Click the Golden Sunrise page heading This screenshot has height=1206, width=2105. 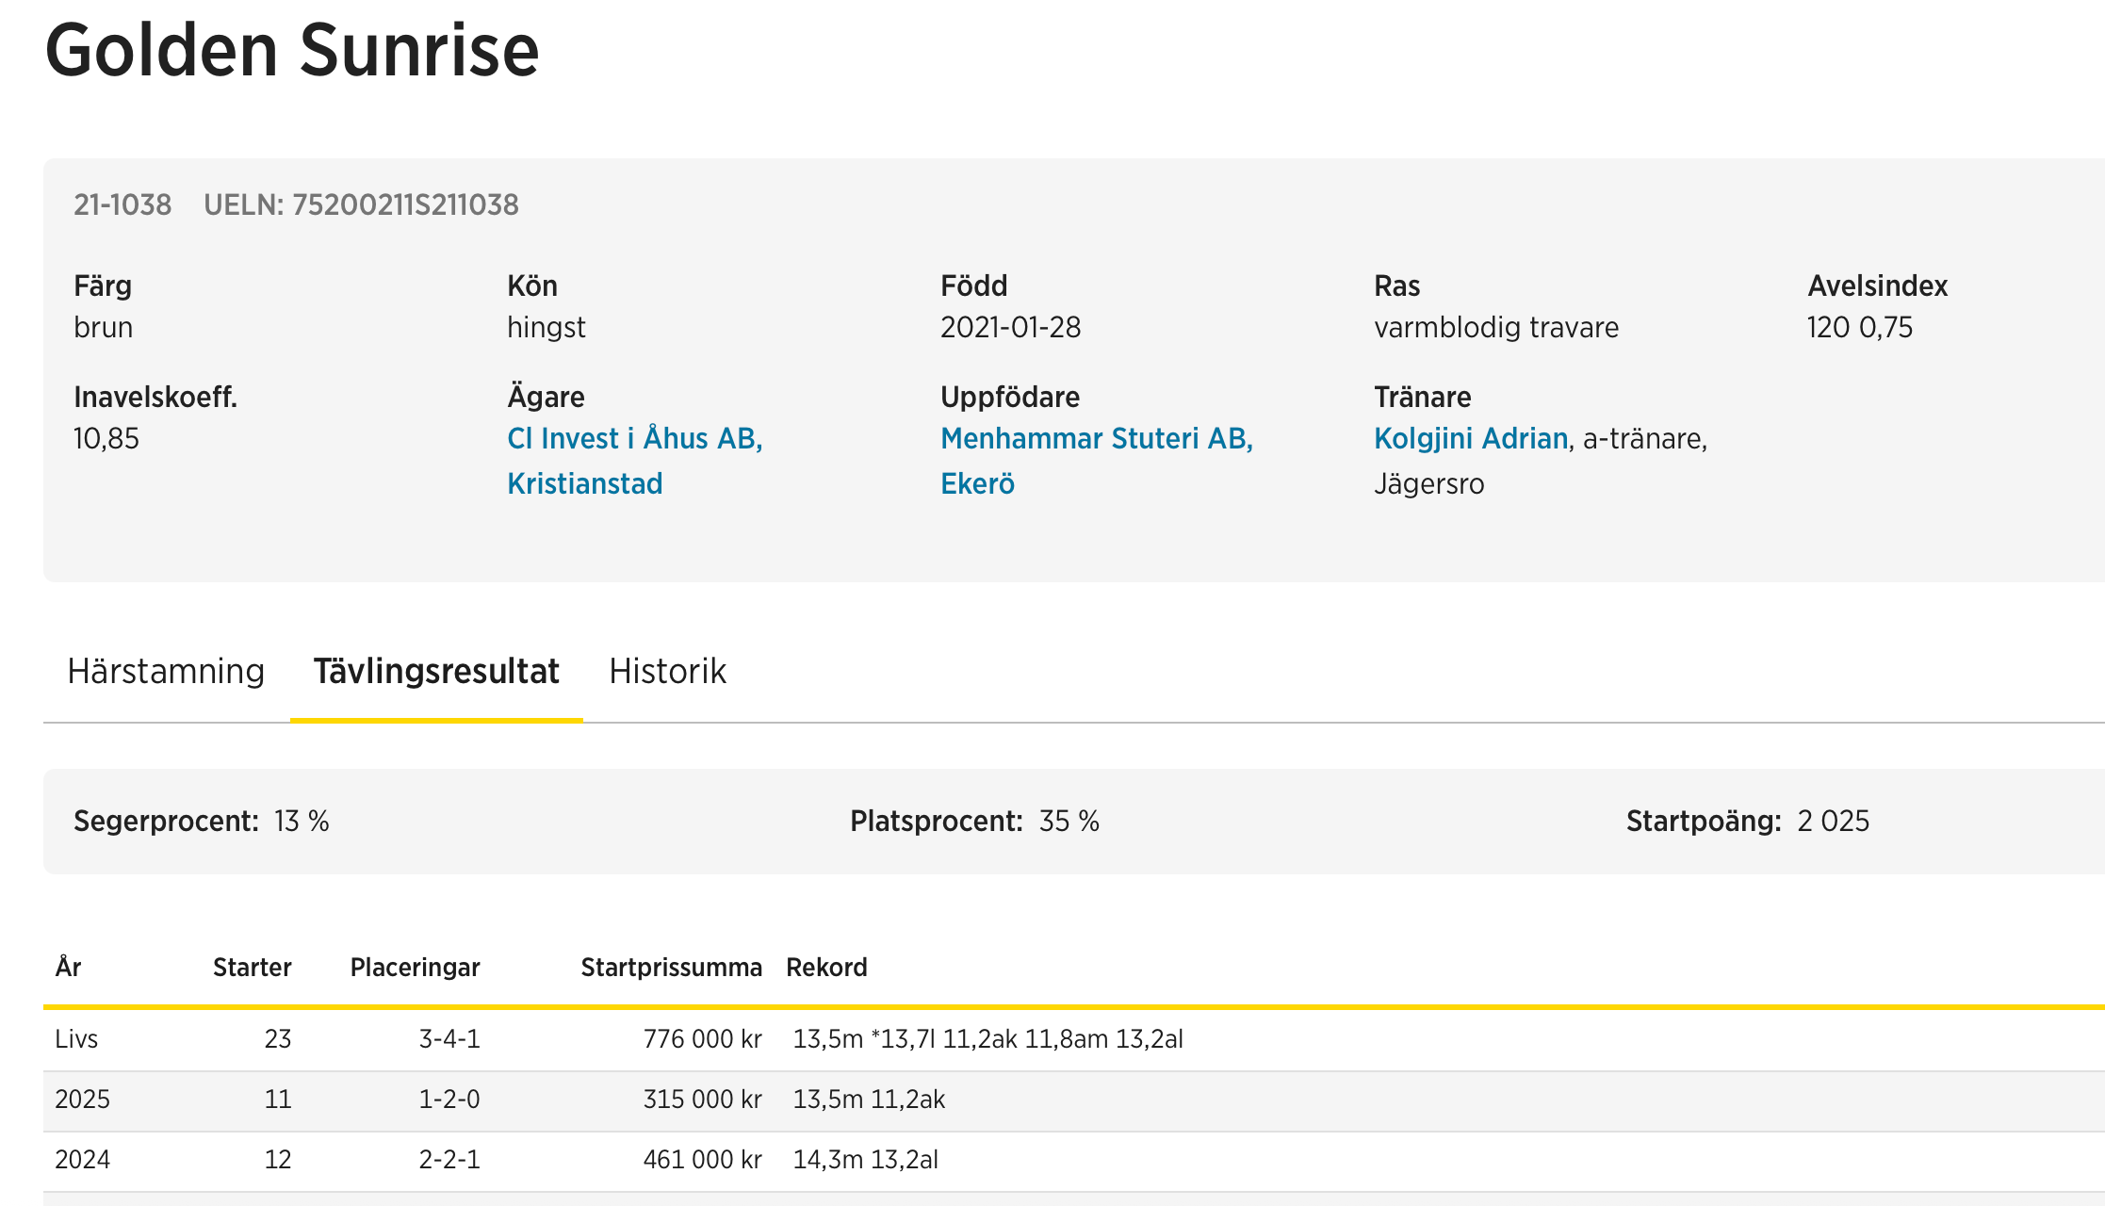point(292,51)
